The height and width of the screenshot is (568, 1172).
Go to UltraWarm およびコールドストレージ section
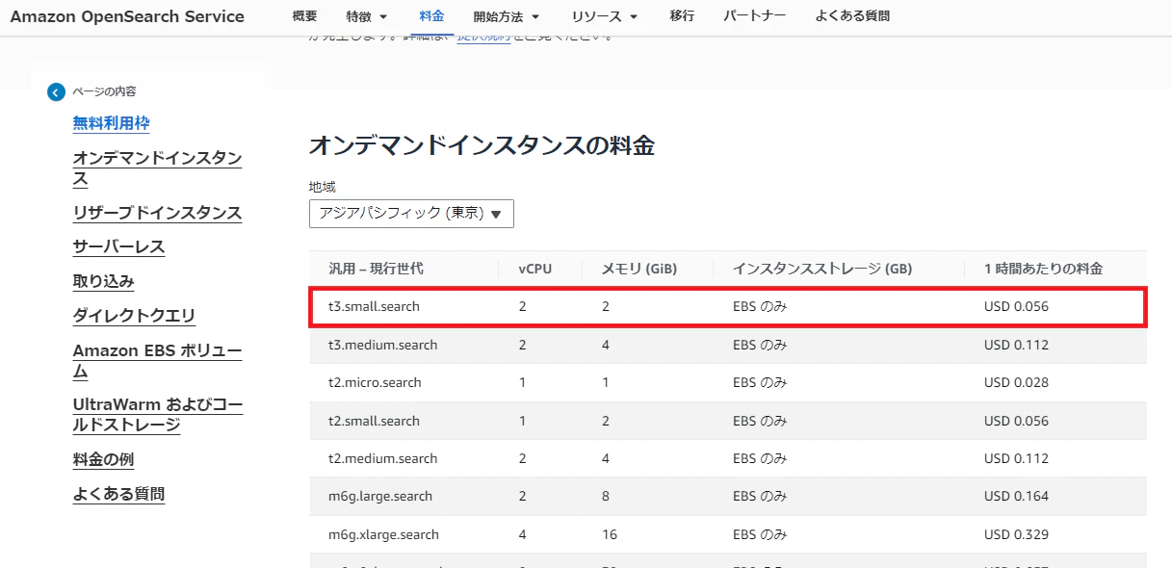tap(158, 415)
